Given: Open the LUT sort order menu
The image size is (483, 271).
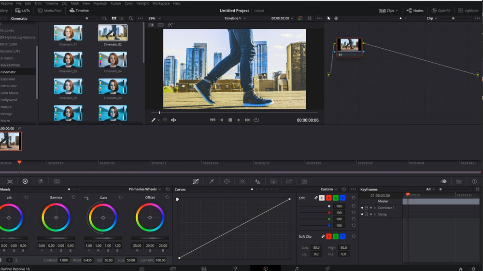Looking at the screenshot, I should (x=104, y=18).
